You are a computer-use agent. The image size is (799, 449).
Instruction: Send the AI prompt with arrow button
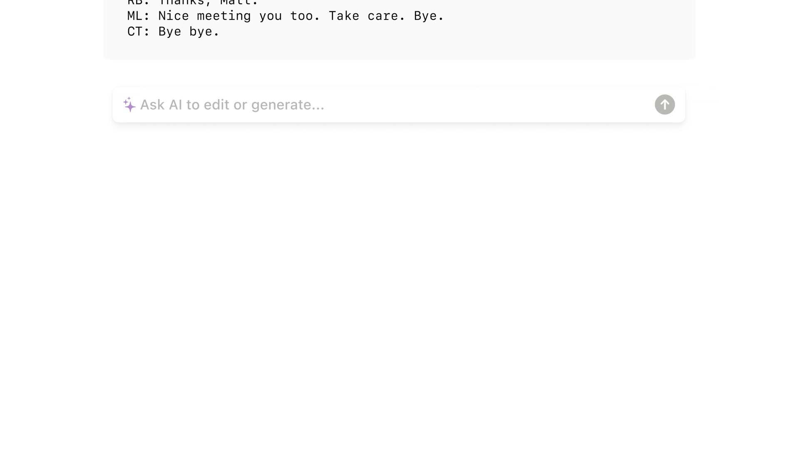coord(665,105)
